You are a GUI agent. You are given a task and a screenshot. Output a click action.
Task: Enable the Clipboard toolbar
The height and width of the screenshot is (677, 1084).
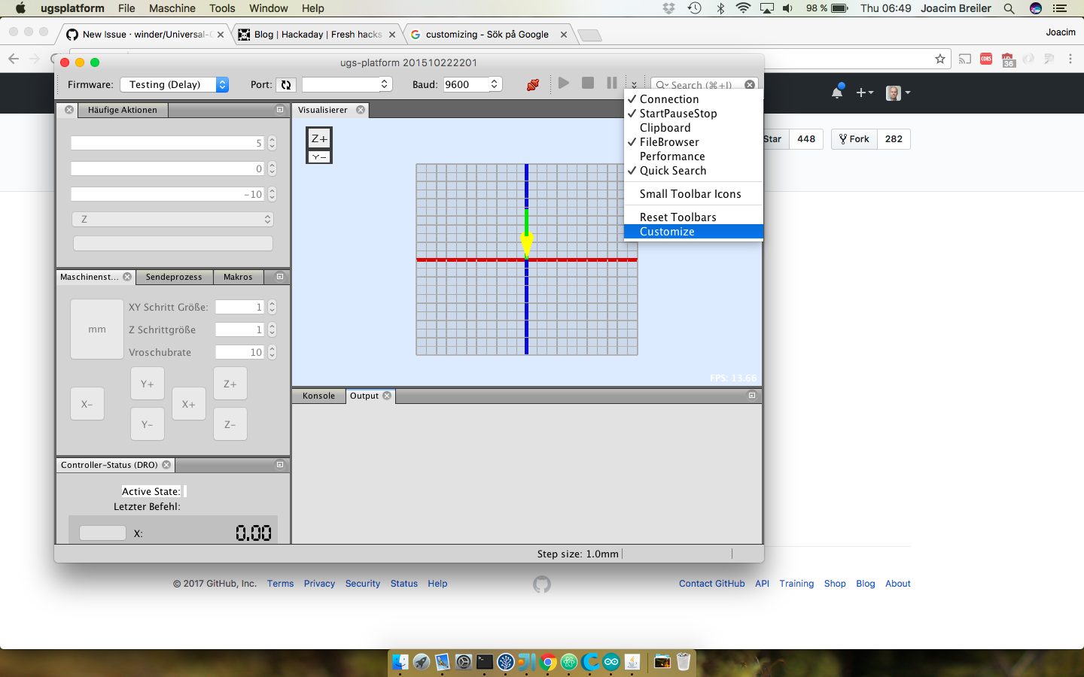tap(693, 128)
